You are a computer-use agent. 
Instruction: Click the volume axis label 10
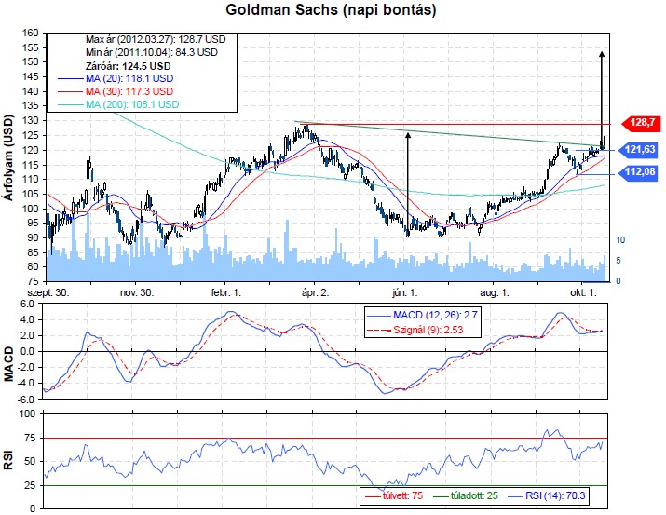620,240
